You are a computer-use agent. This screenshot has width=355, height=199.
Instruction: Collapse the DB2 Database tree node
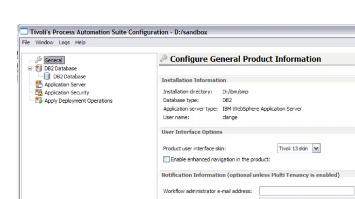pos(30,68)
